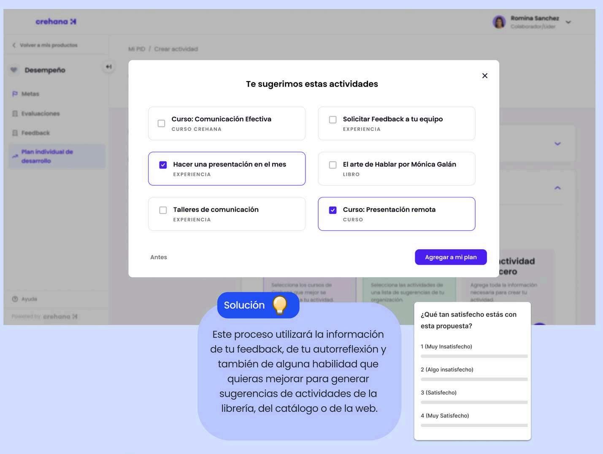603x454 pixels.
Task: Click the Desempeño heart icon
Action: [x=14, y=70]
